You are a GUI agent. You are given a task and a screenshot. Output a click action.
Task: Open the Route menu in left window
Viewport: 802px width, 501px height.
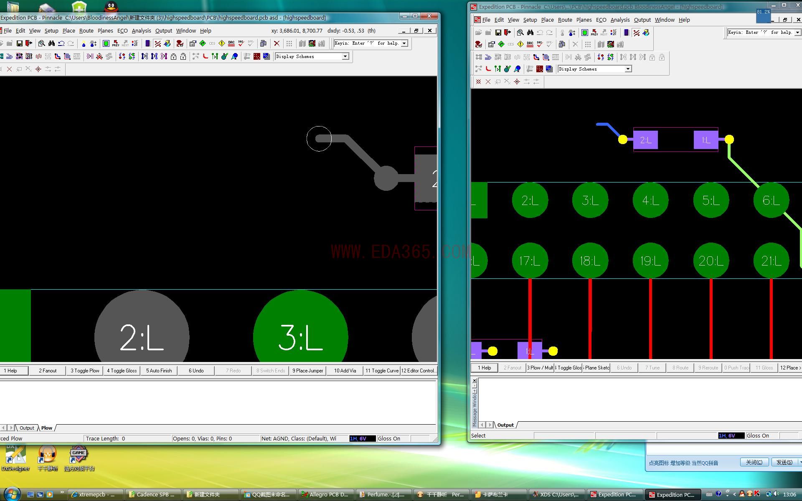coord(86,31)
